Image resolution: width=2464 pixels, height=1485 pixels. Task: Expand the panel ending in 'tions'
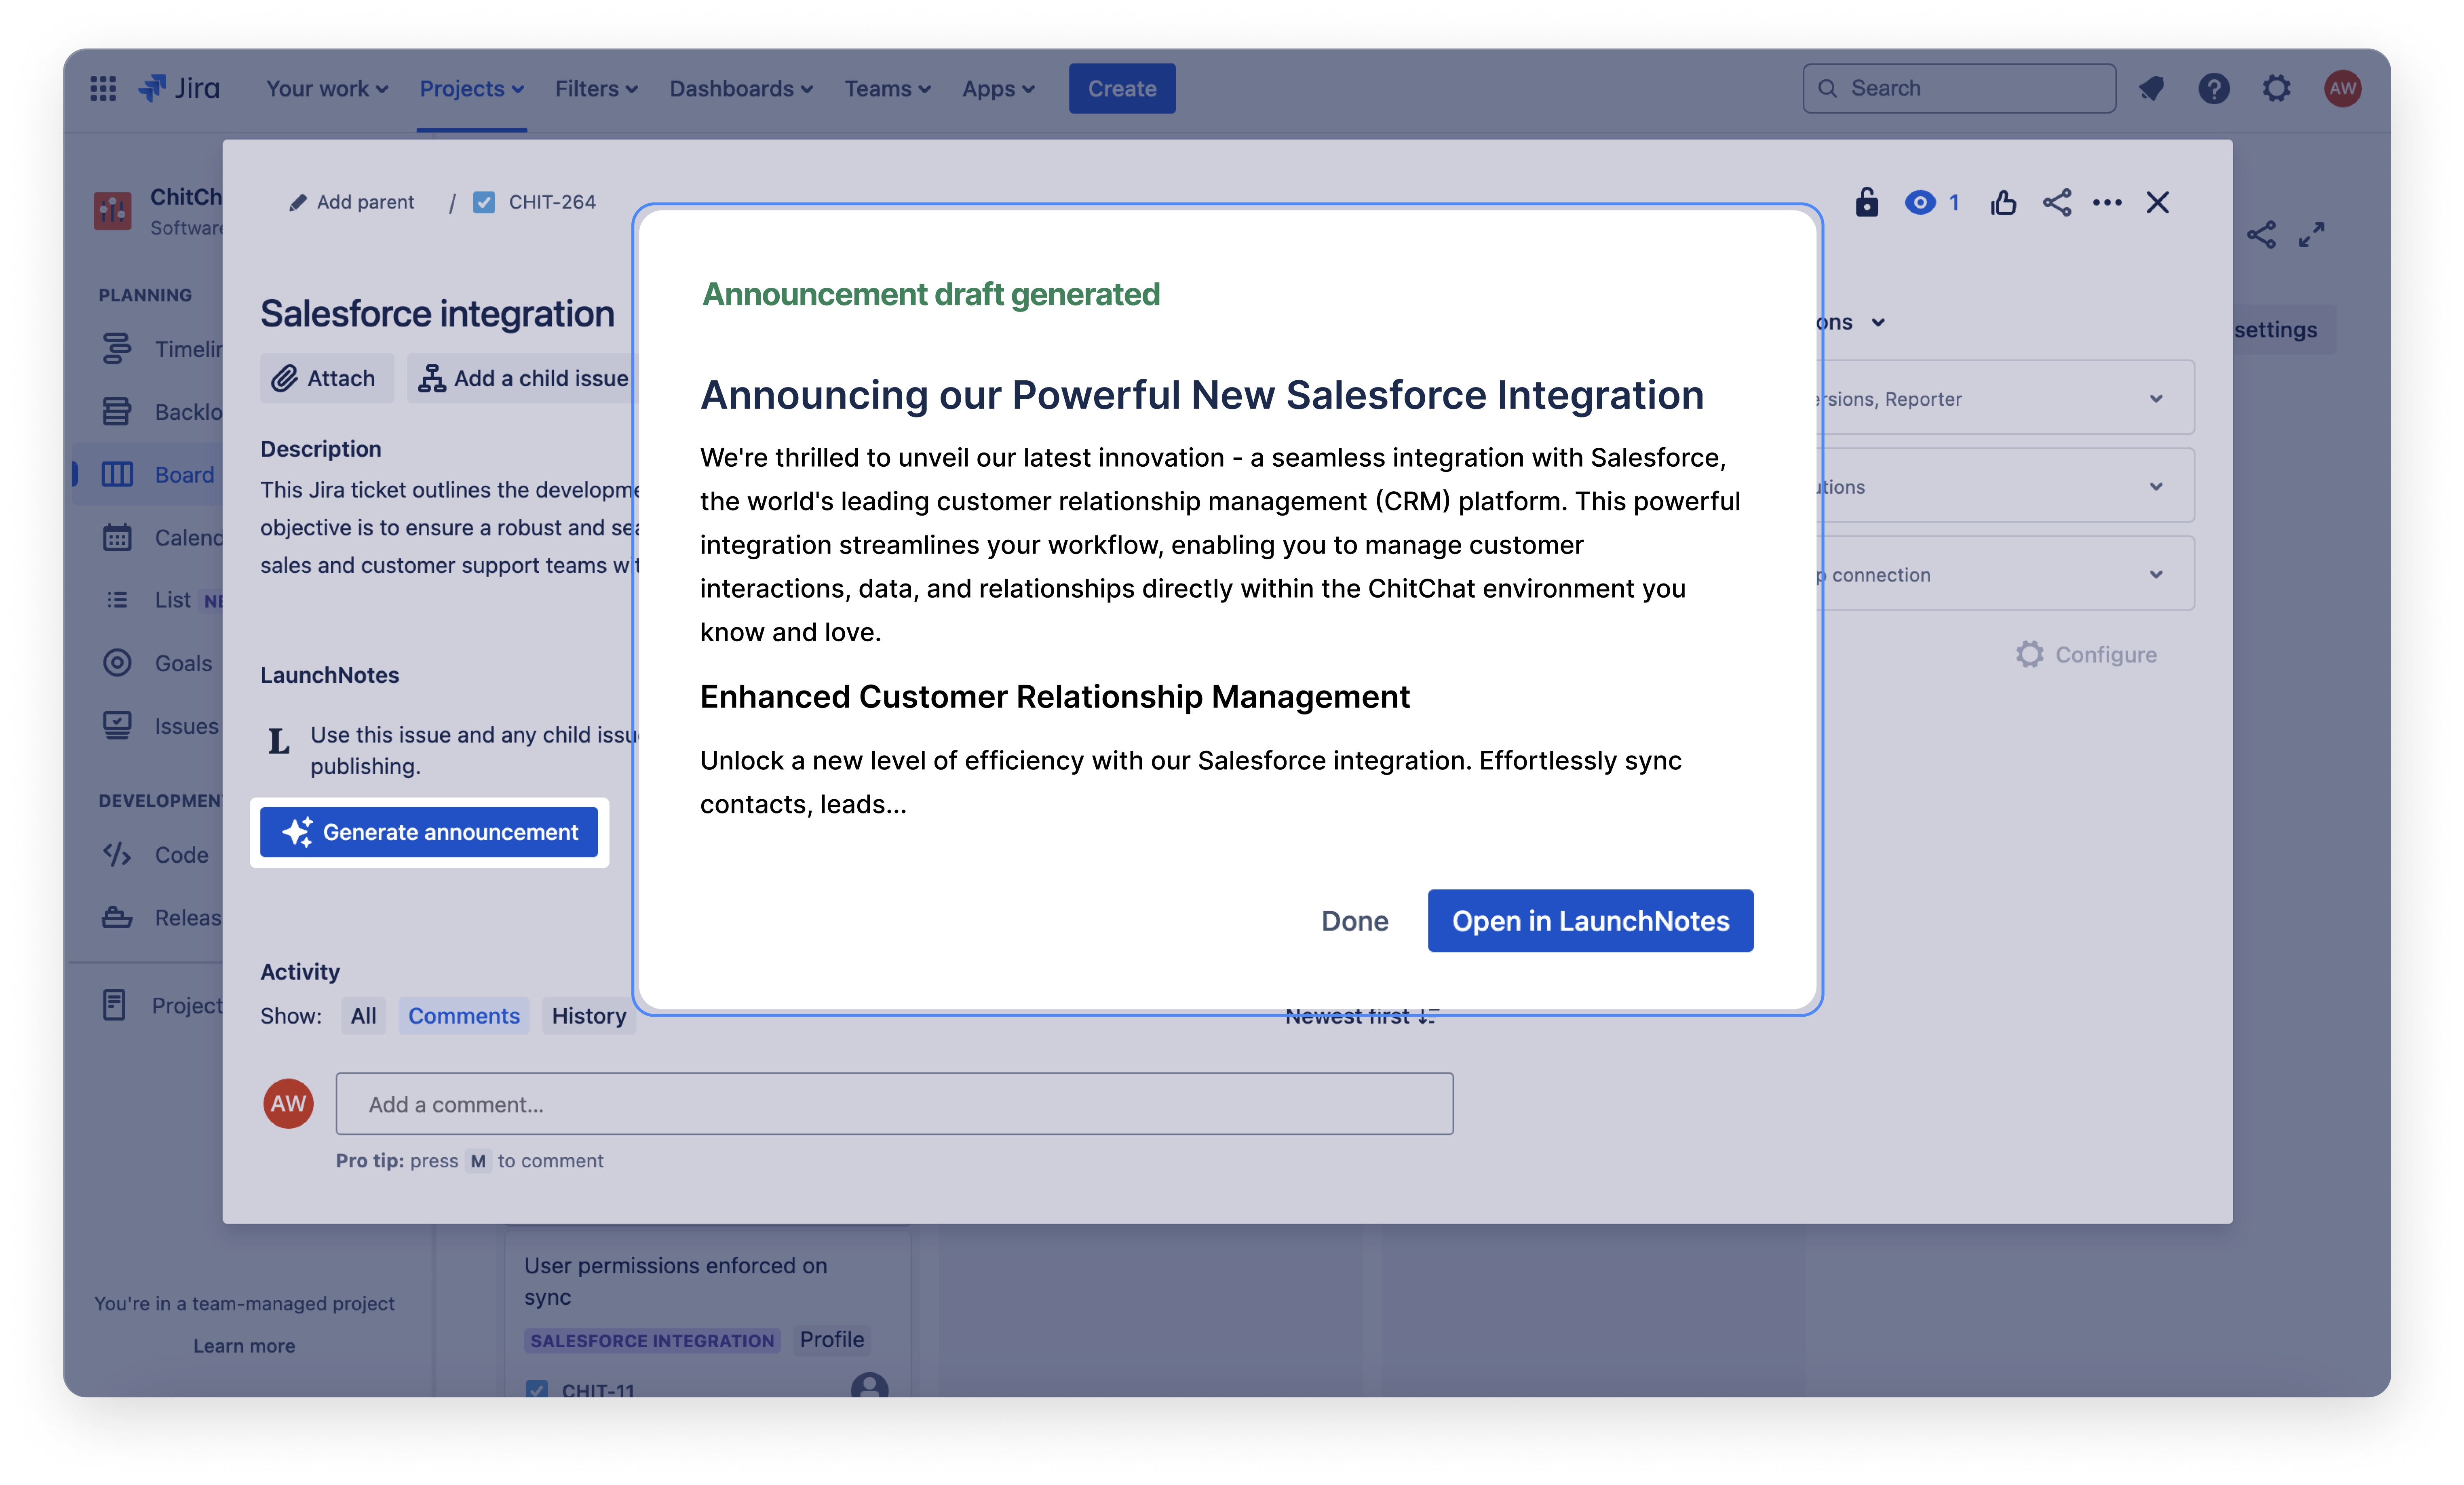click(2004, 486)
